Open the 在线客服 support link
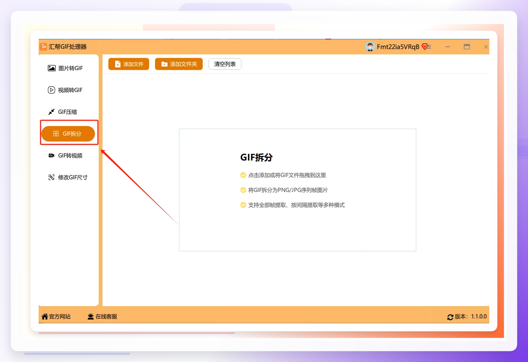Viewport: 528px width, 362px height. click(x=102, y=316)
